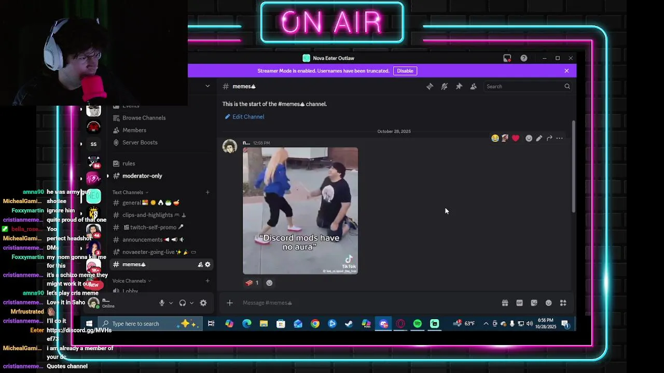Show the member list icon in header

(473, 87)
